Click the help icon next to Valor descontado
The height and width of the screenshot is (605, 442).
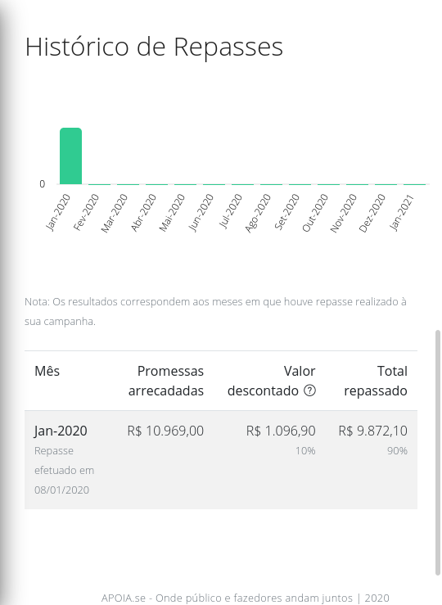pos(309,391)
